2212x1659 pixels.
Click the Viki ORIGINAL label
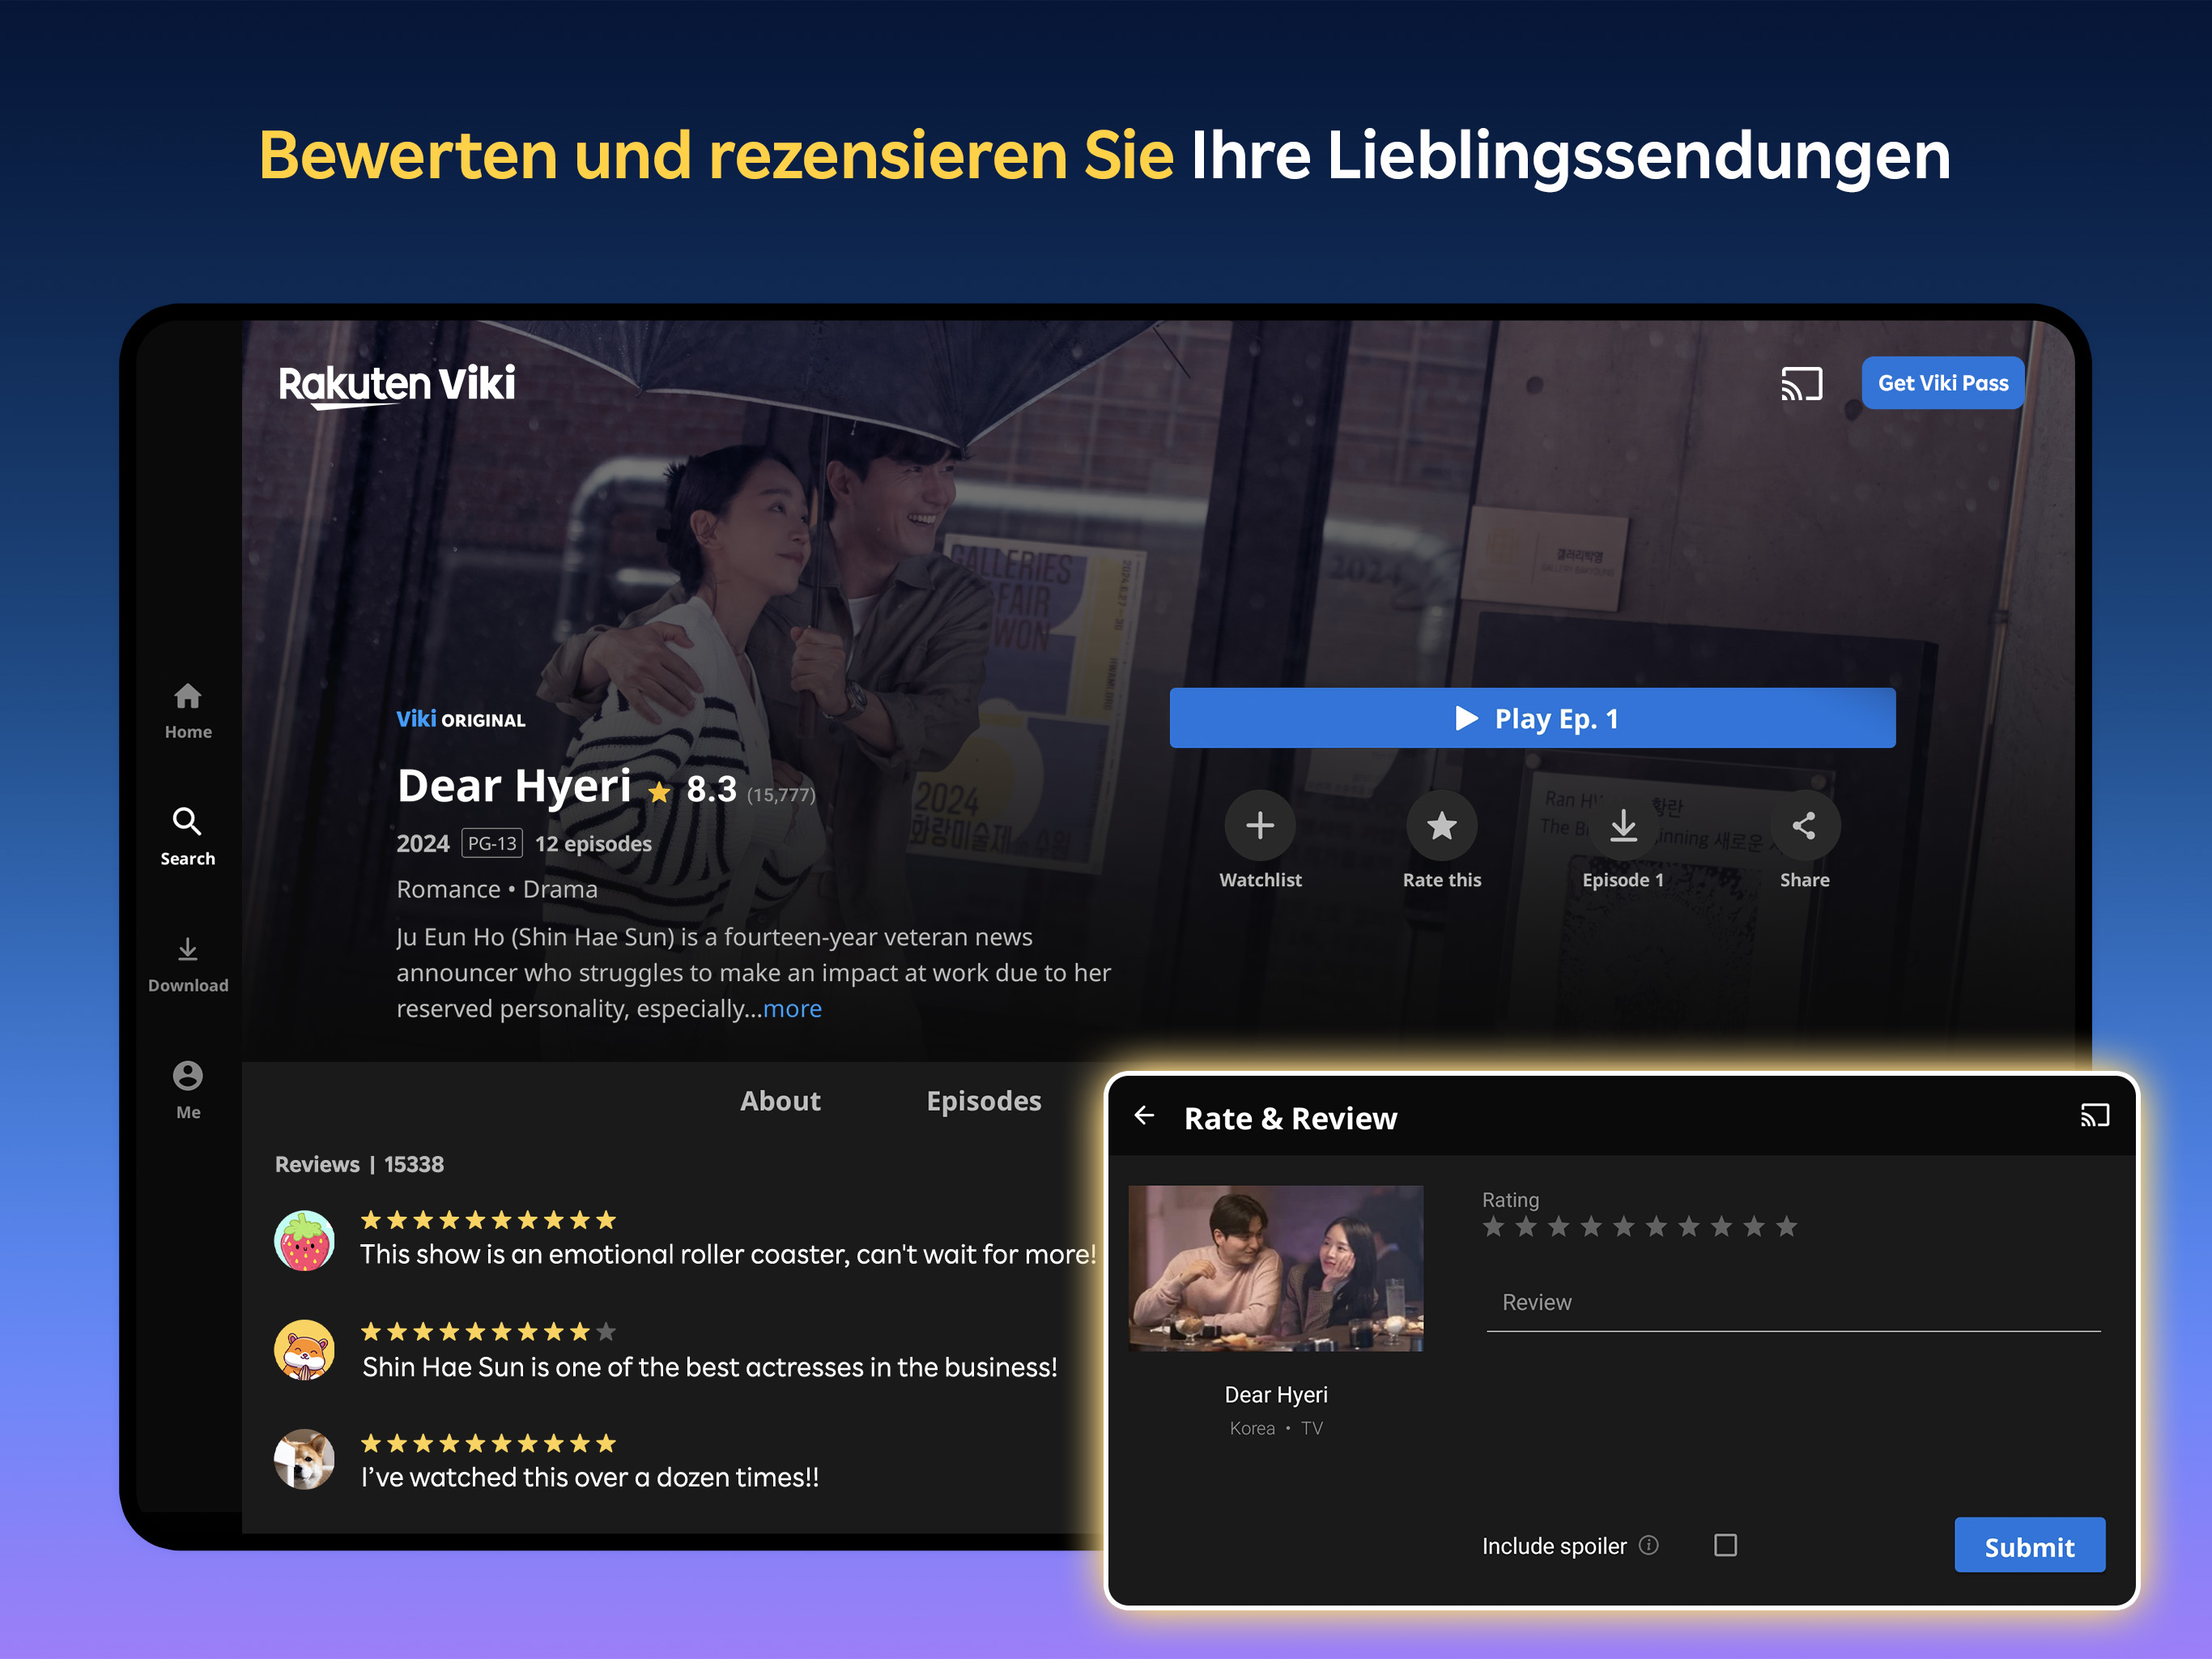(460, 719)
